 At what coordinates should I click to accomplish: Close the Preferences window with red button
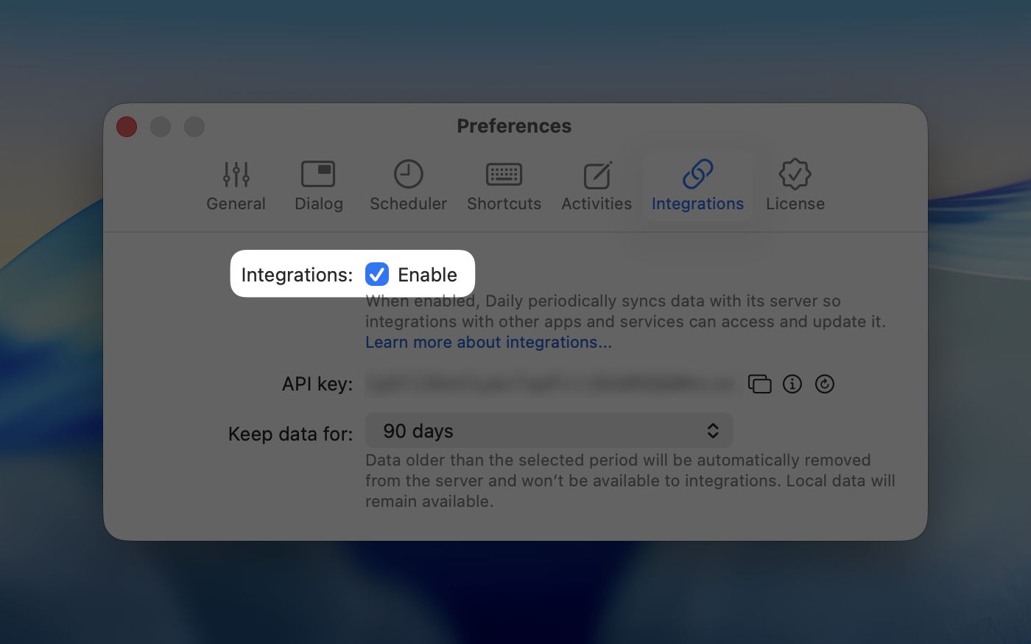127,127
